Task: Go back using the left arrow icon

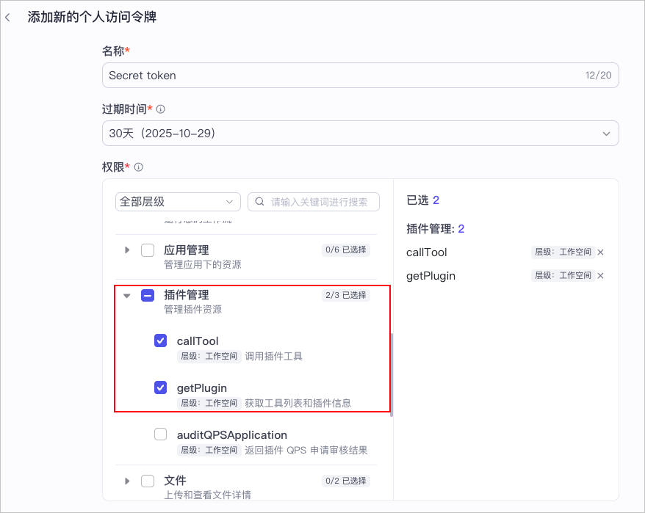Action: click(x=7, y=18)
